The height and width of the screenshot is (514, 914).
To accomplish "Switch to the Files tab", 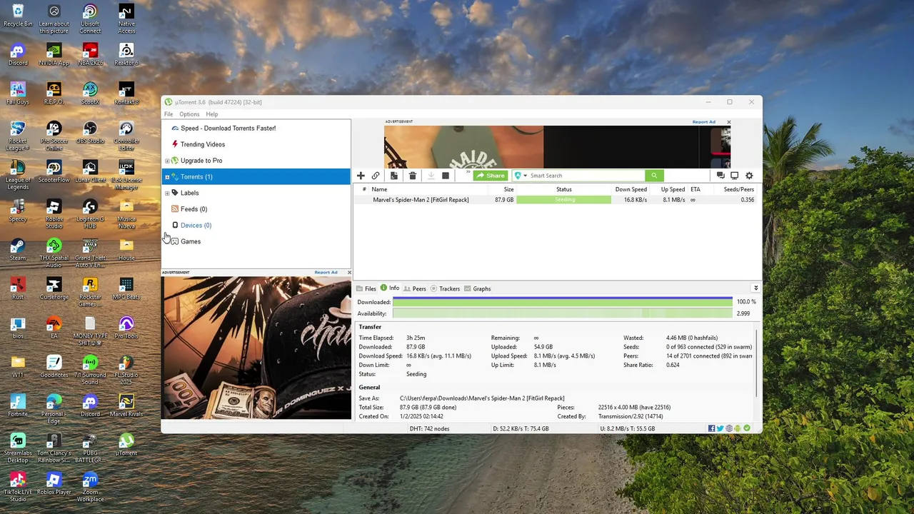I will (366, 289).
